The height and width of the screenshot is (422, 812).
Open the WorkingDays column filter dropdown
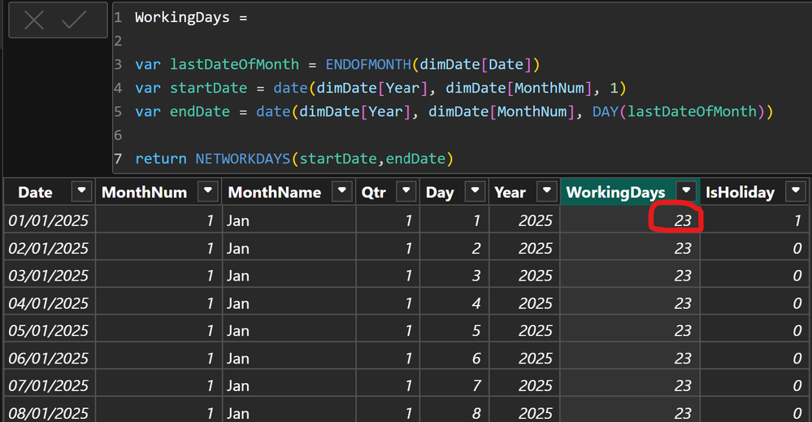point(686,190)
